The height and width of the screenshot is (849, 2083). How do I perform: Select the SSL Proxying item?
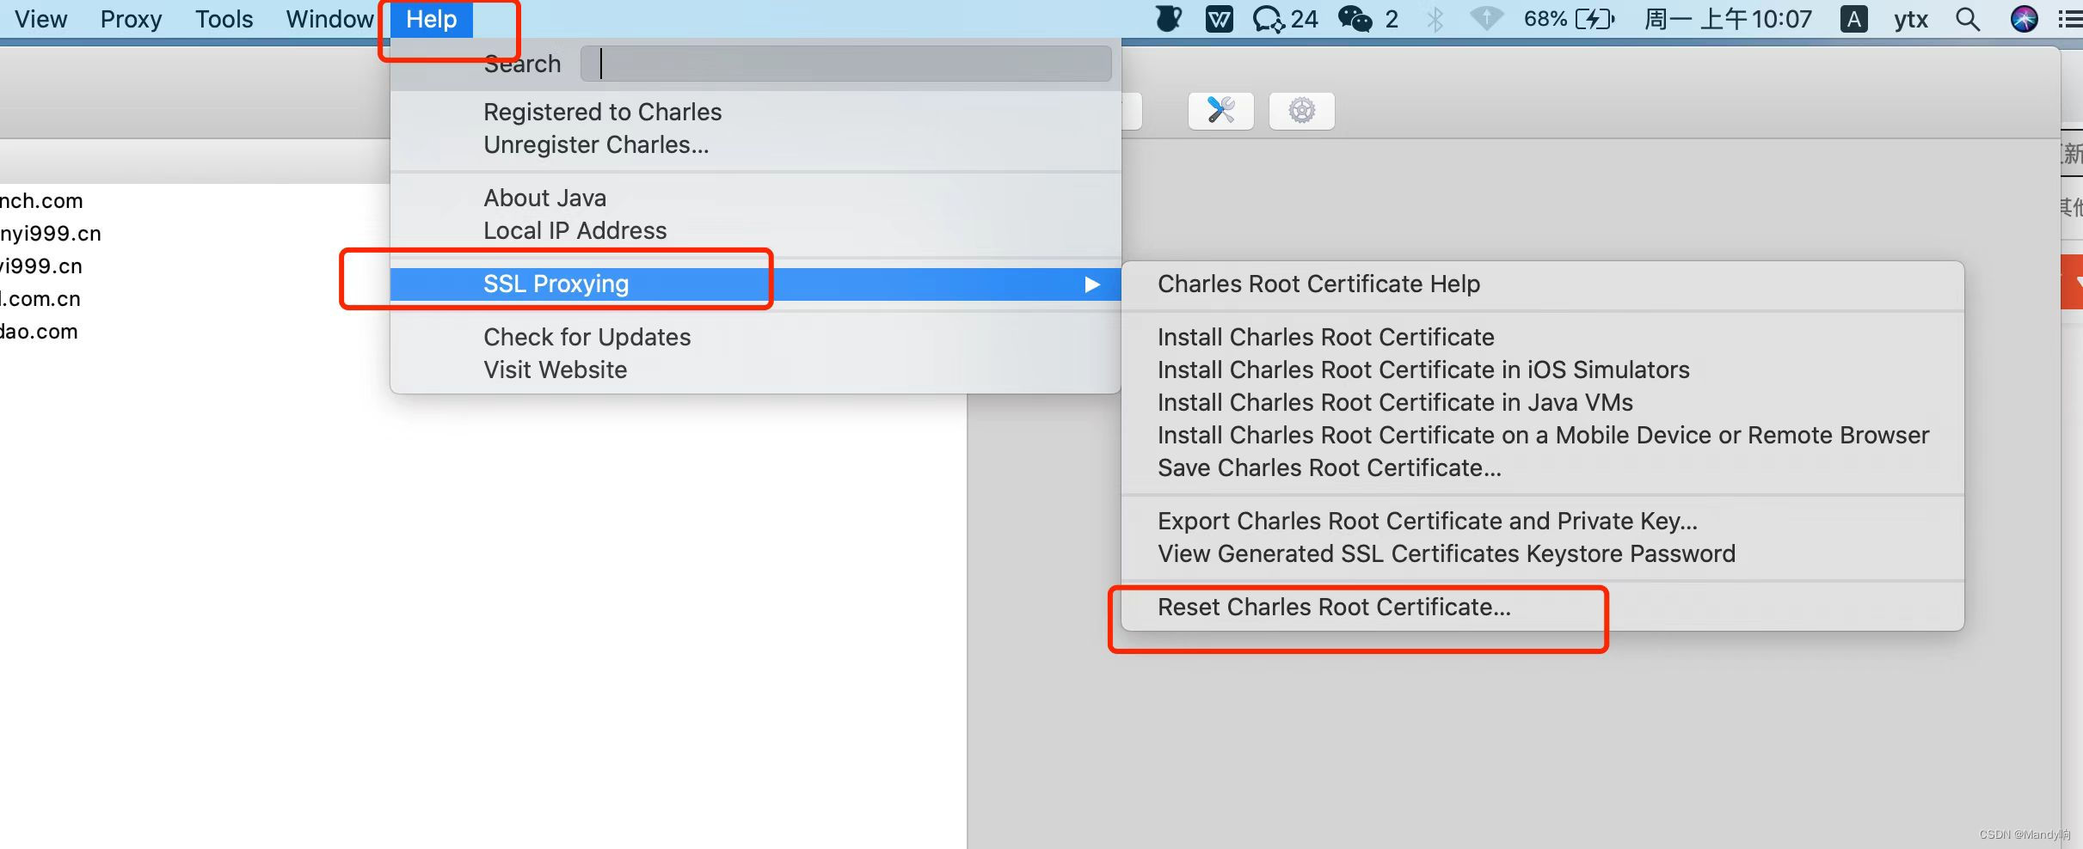(x=755, y=284)
